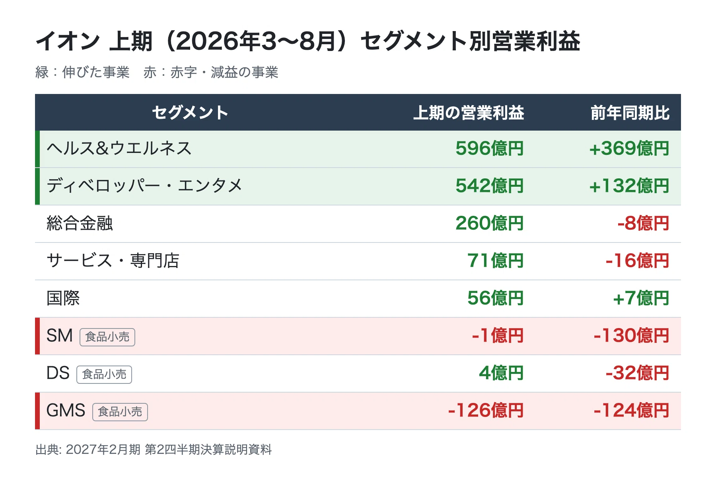The height and width of the screenshot is (477, 716).
Task: Click the -1億円 profit value
Action: click(498, 336)
